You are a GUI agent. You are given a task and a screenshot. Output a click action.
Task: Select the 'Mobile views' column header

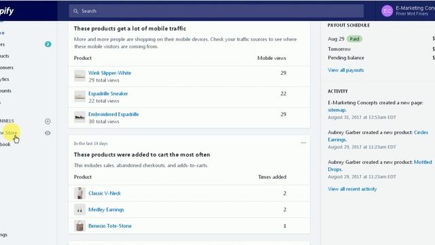pyautogui.click(x=272, y=58)
